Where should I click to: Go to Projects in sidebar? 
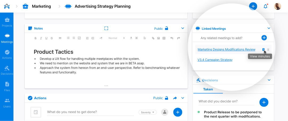[x=7, y=22]
